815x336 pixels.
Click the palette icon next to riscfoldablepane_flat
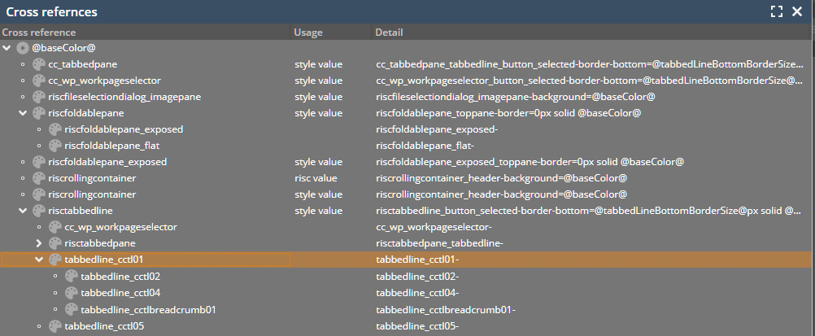click(x=55, y=146)
